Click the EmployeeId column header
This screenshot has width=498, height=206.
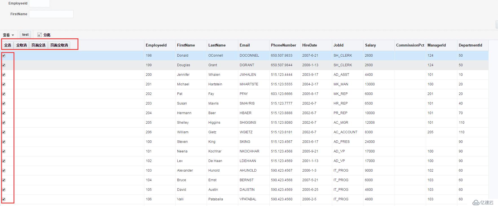[160, 45]
